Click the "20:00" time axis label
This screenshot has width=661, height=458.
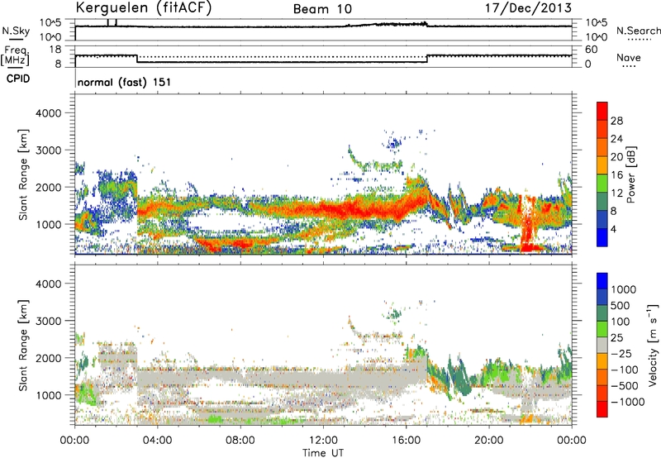[x=489, y=441]
